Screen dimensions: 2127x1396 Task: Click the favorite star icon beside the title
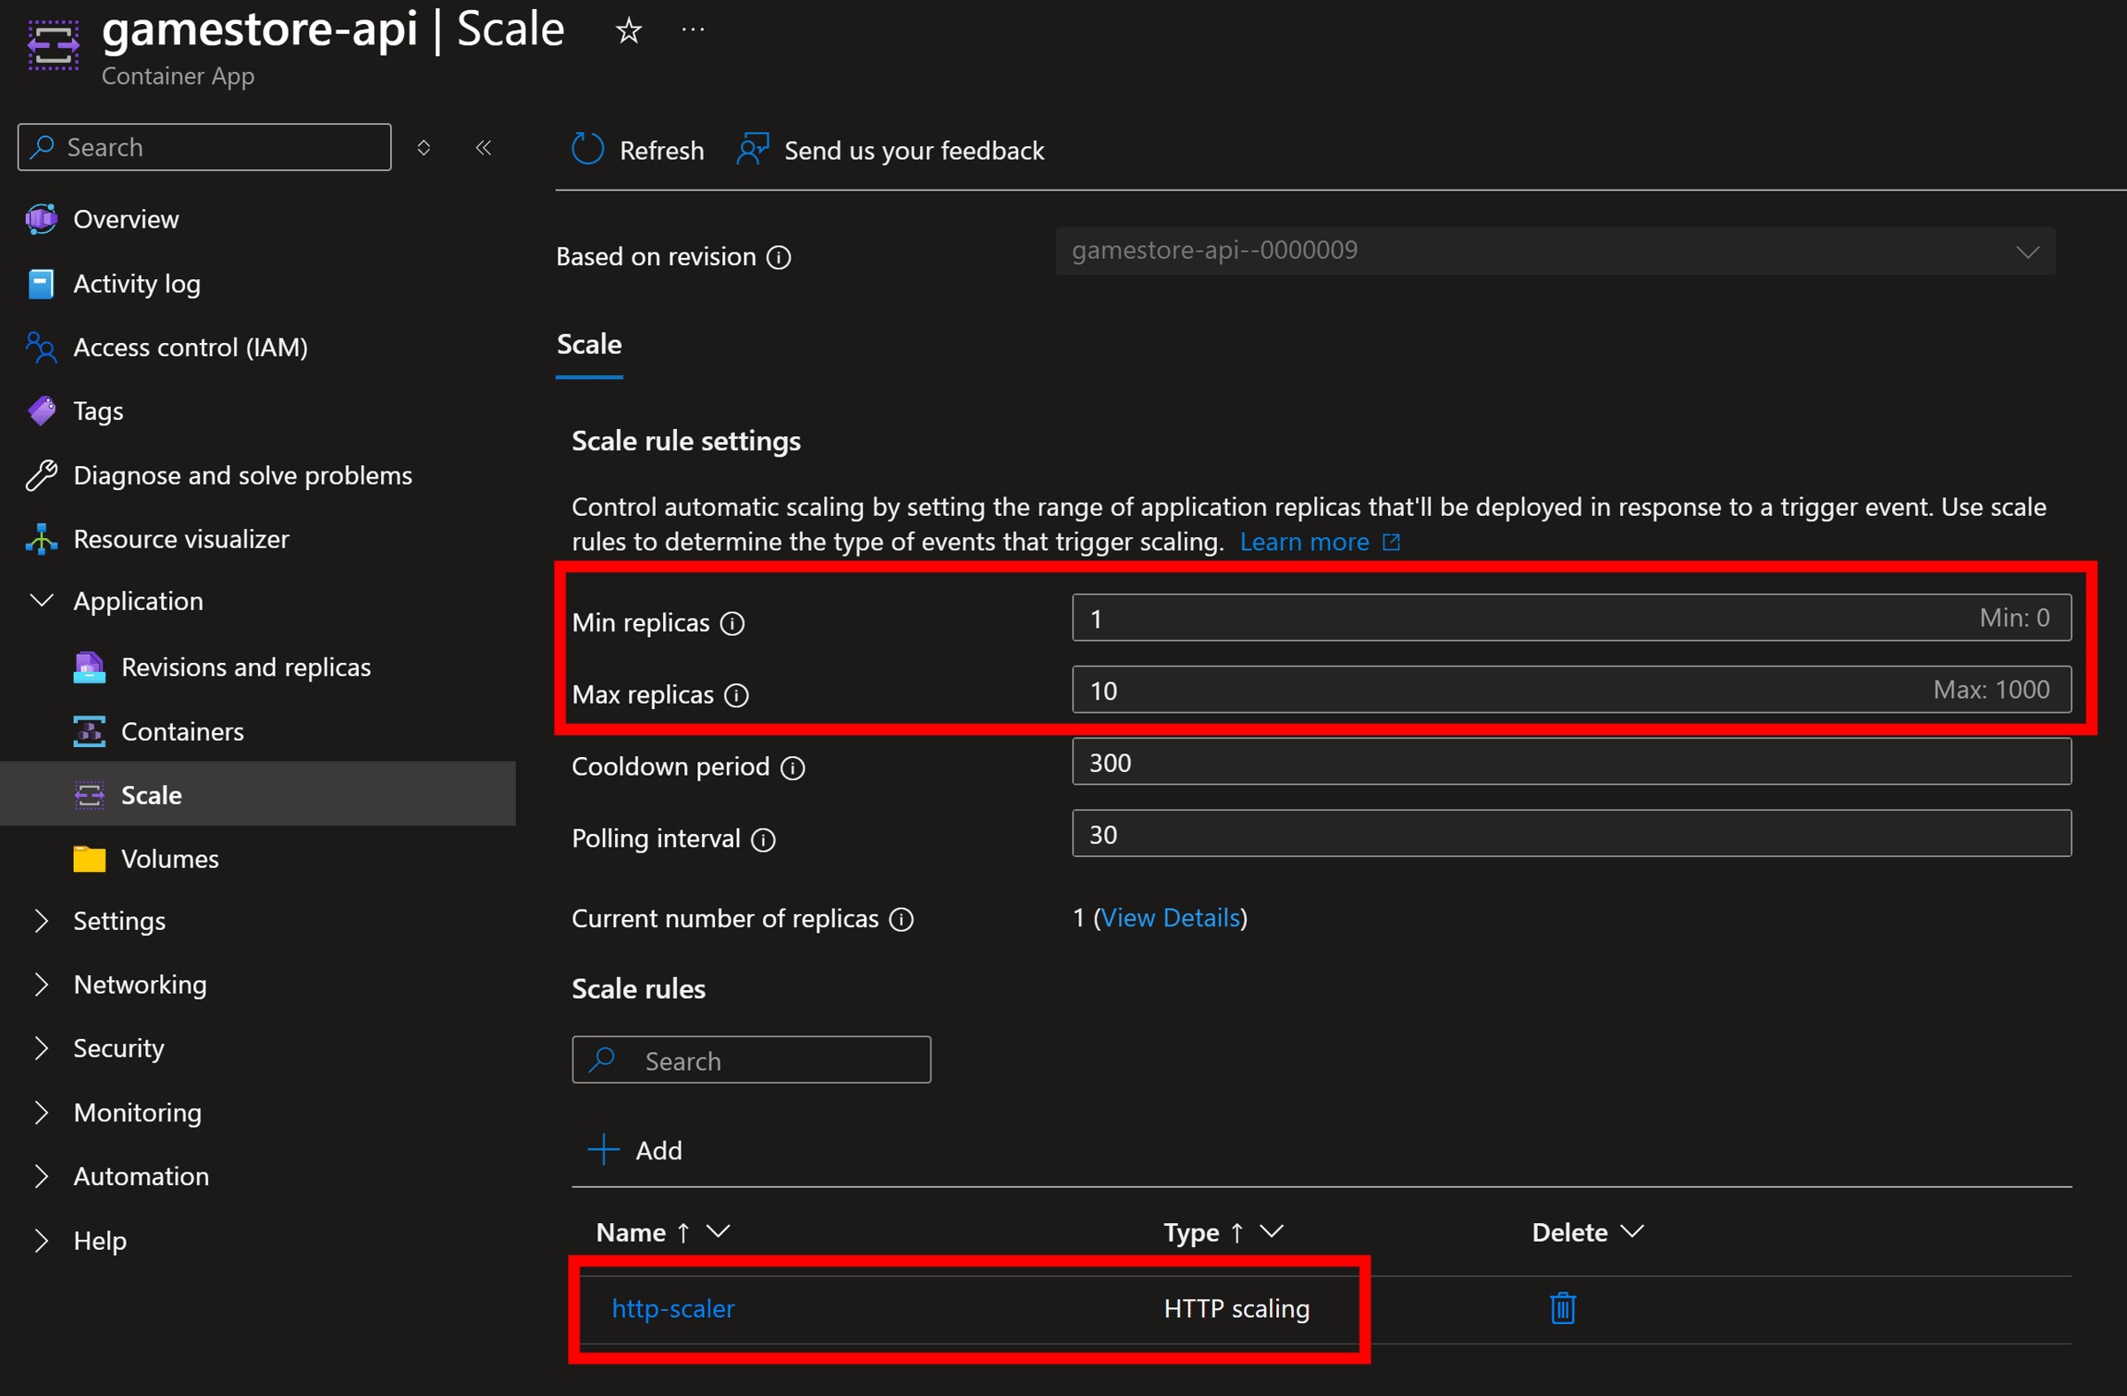(x=629, y=31)
